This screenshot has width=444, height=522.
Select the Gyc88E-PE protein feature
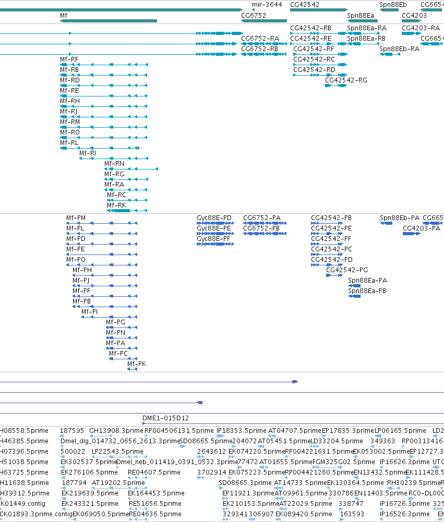pyautogui.click(x=215, y=234)
